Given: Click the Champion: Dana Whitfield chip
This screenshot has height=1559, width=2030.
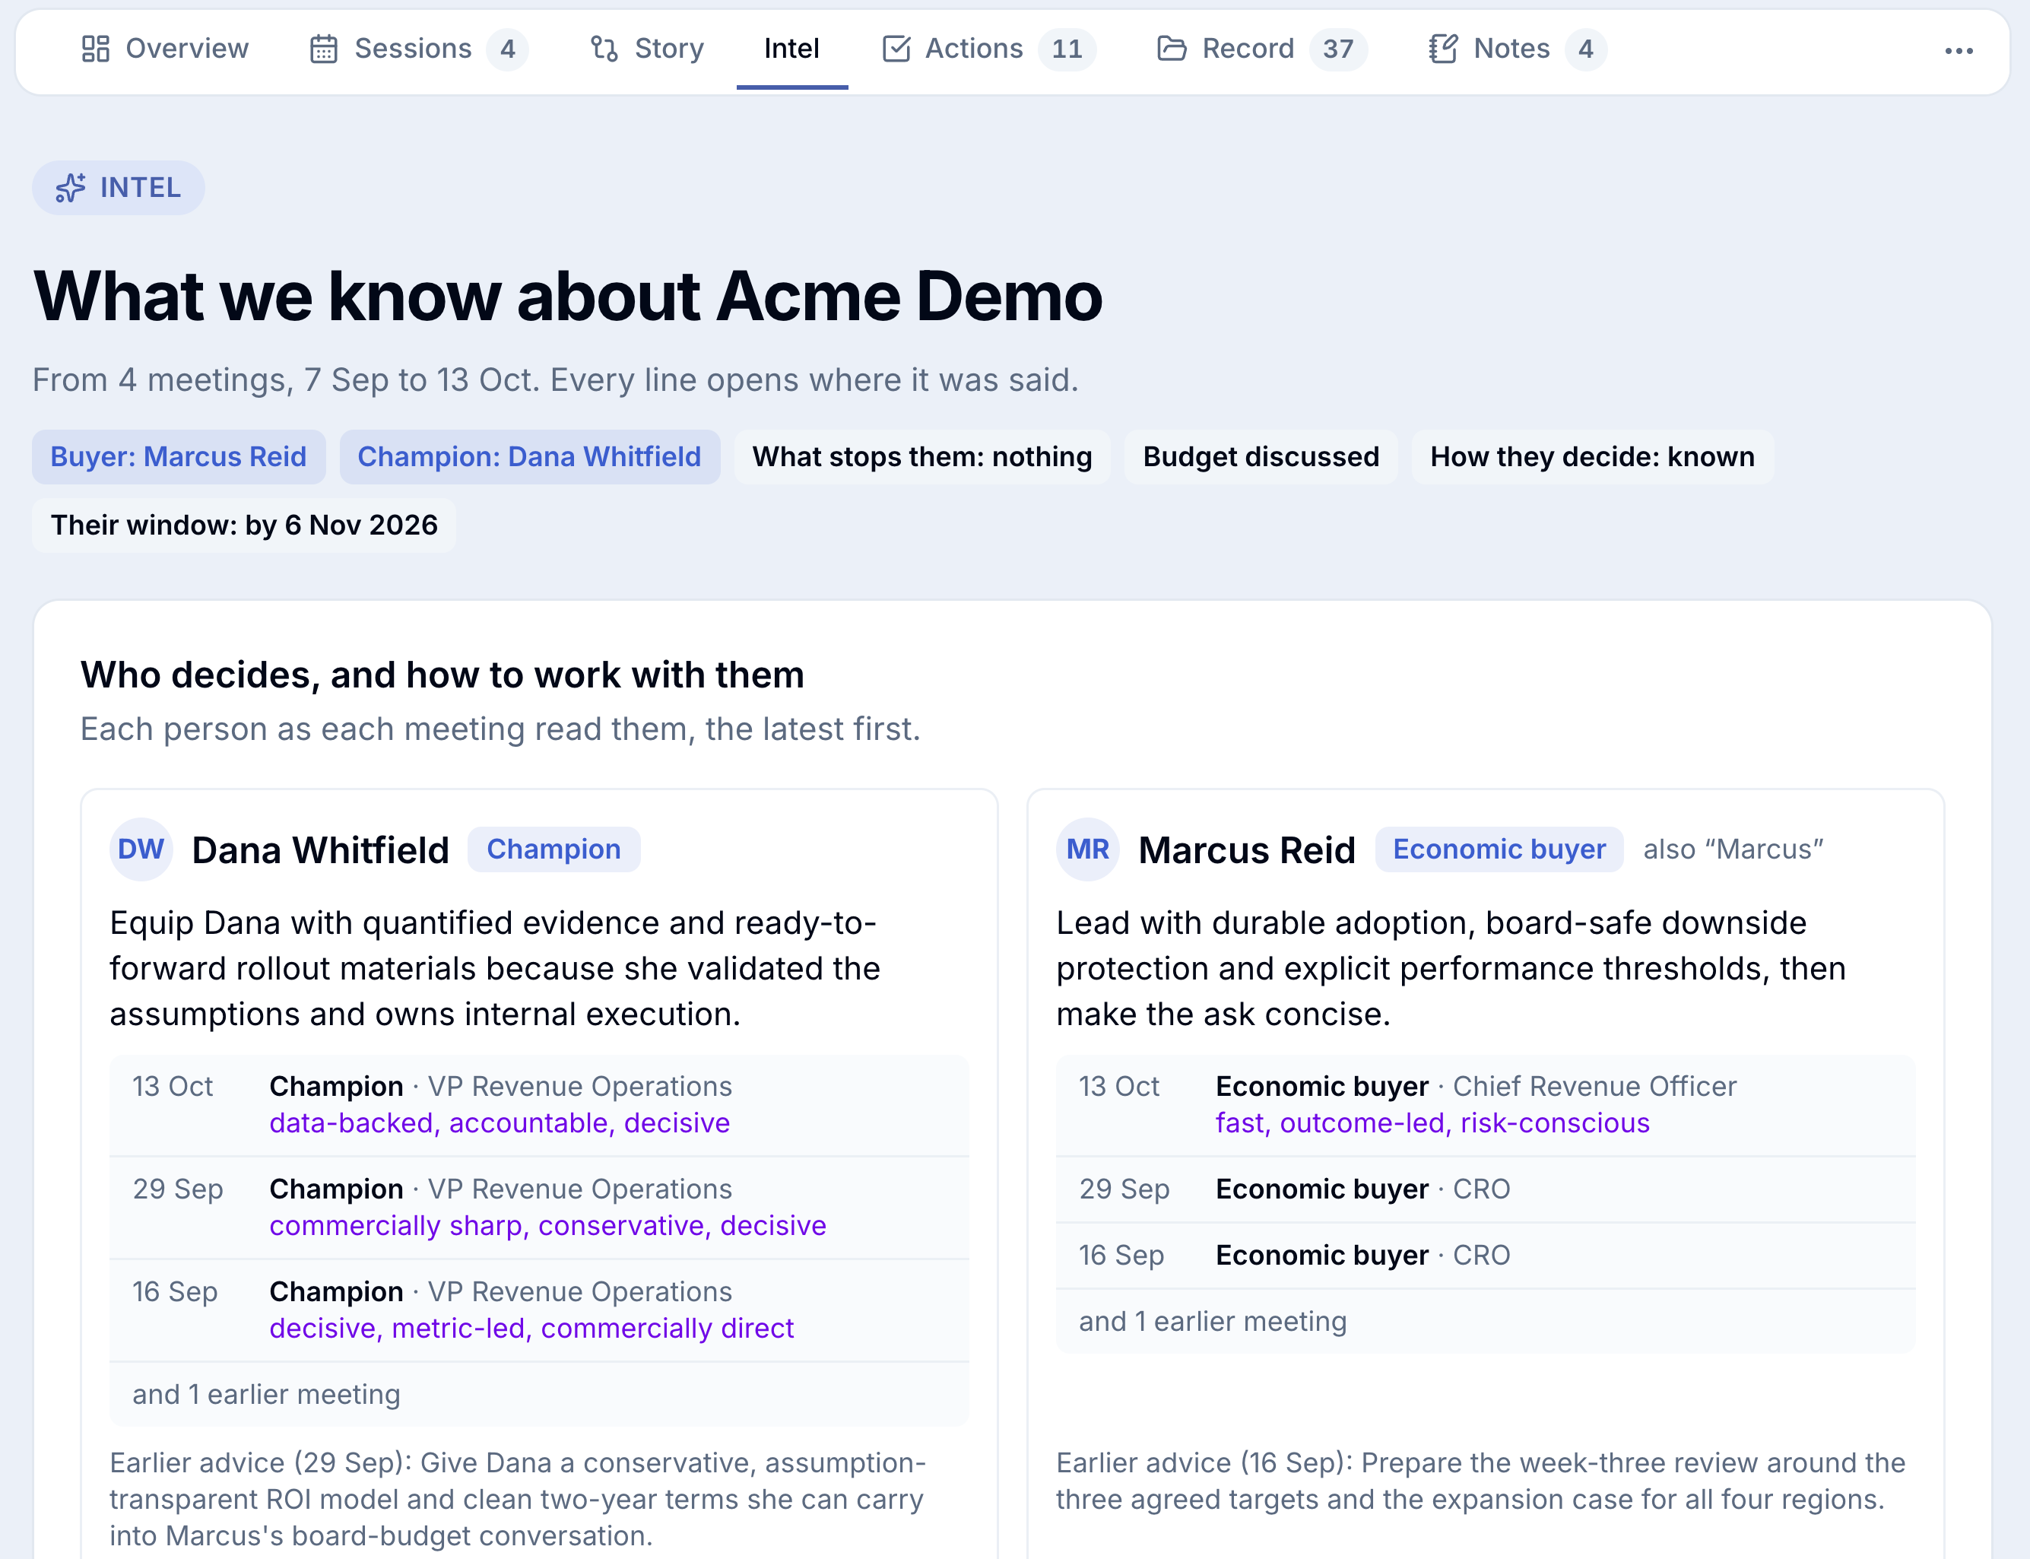Looking at the screenshot, I should [x=530, y=456].
